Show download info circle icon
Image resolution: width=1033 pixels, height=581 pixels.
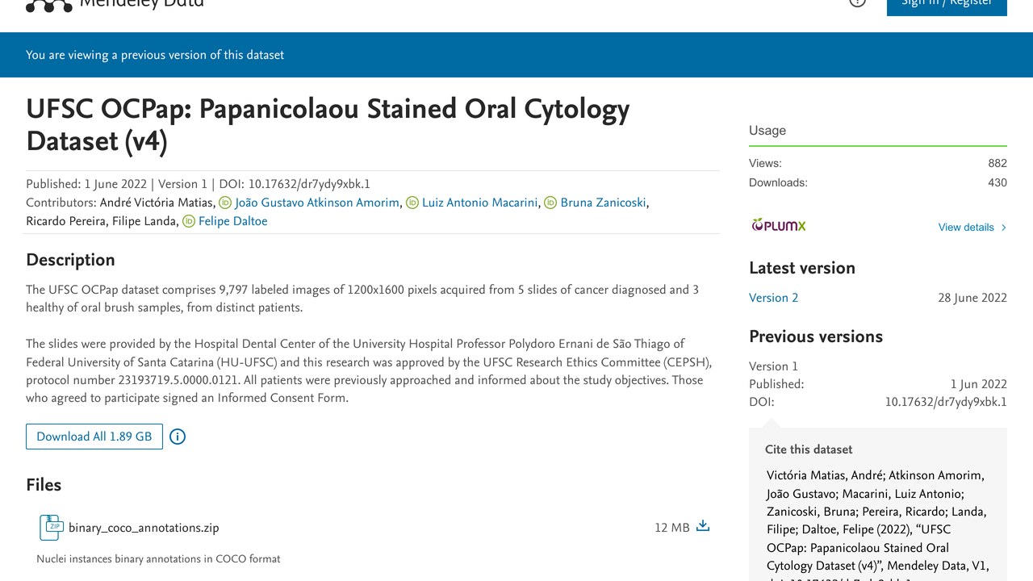coord(178,437)
